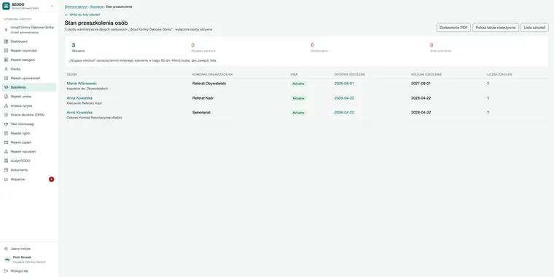Select the Brak szkolenia count card
The image size is (554, 277).
tap(486, 47)
